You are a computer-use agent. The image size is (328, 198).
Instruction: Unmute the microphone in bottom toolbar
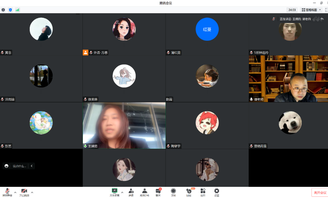(x=7, y=192)
